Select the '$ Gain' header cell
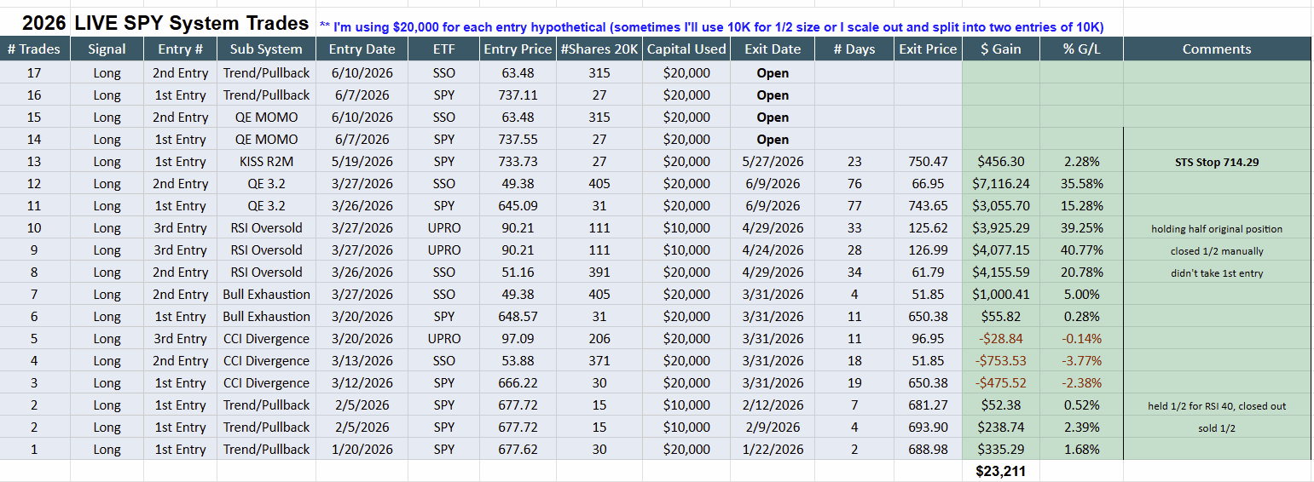 (1001, 49)
